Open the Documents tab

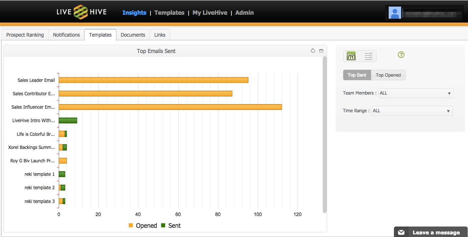tap(133, 35)
